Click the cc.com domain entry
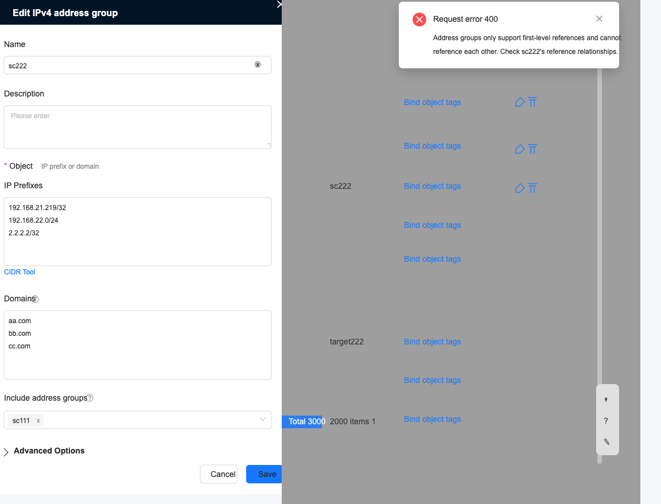 pos(20,346)
